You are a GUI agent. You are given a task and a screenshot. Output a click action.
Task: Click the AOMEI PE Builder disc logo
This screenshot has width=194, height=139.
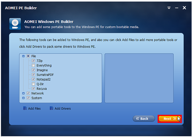(x=15, y=24)
